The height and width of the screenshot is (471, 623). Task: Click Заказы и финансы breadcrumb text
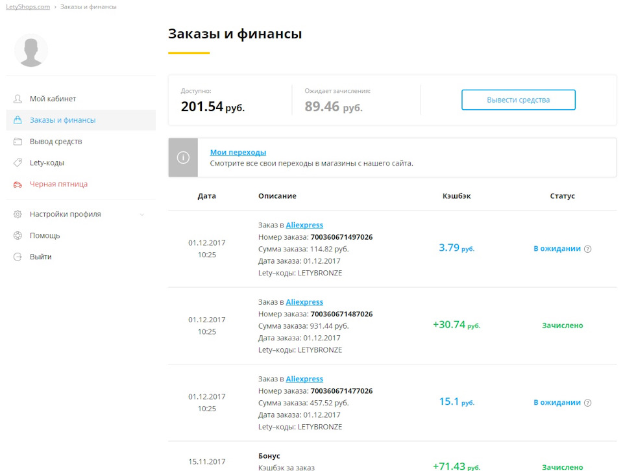[x=88, y=6]
